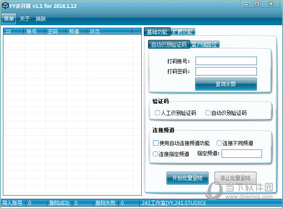The width and height of the screenshot is (283, 209).
Task: Switch to the 基础功能 tab
Action: point(157,32)
